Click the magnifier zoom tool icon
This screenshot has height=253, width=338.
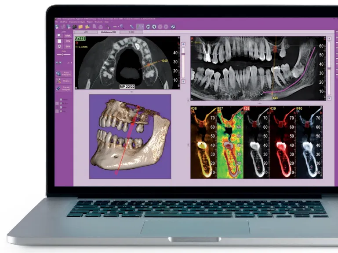(x=121, y=27)
